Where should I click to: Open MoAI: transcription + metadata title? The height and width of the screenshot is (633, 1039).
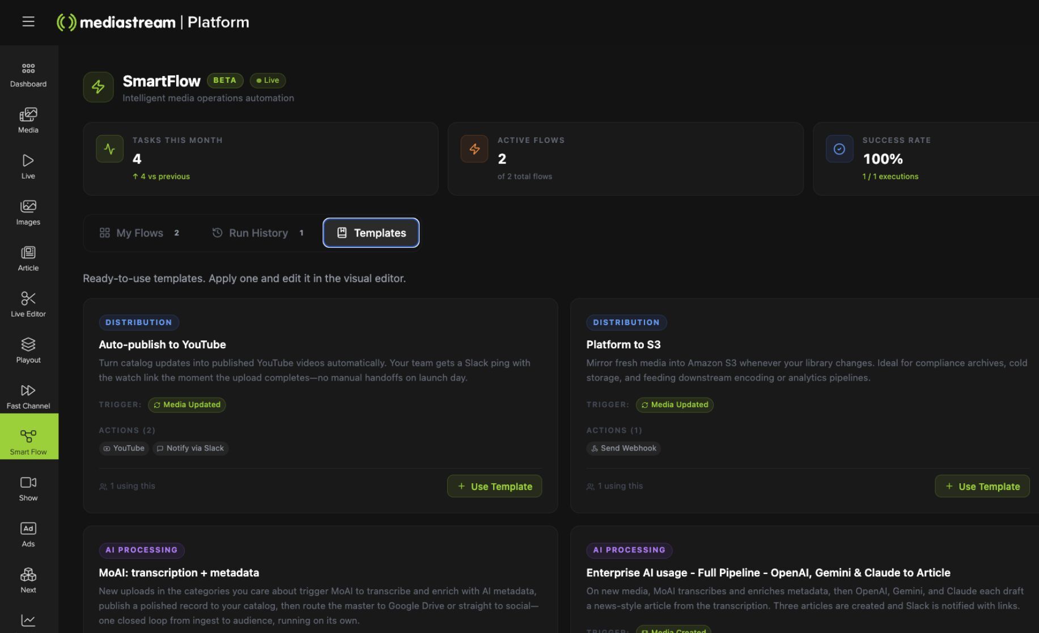point(179,572)
